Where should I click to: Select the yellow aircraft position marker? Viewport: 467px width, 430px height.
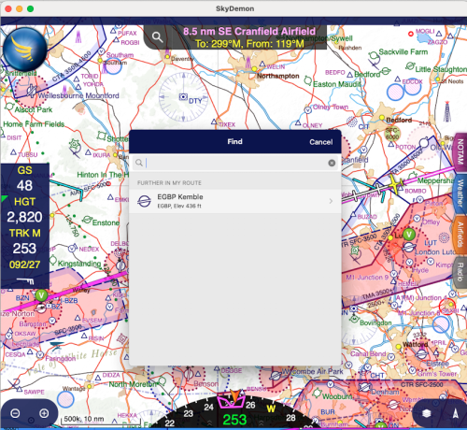pyautogui.click(x=395, y=185)
